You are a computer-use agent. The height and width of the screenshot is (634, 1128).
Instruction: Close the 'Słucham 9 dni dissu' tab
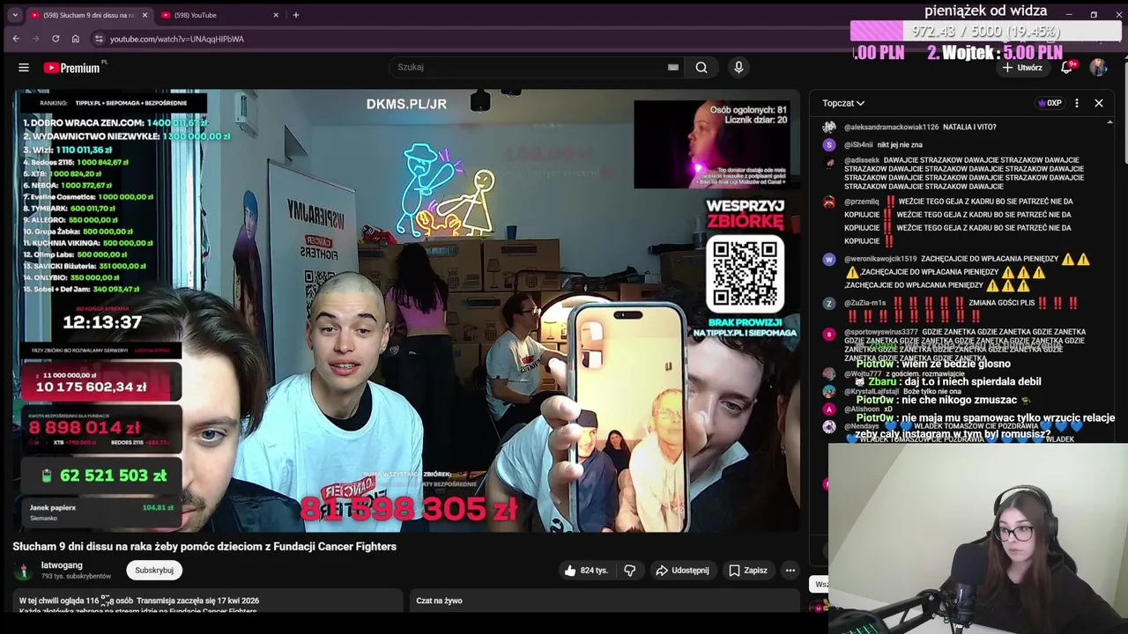145,15
